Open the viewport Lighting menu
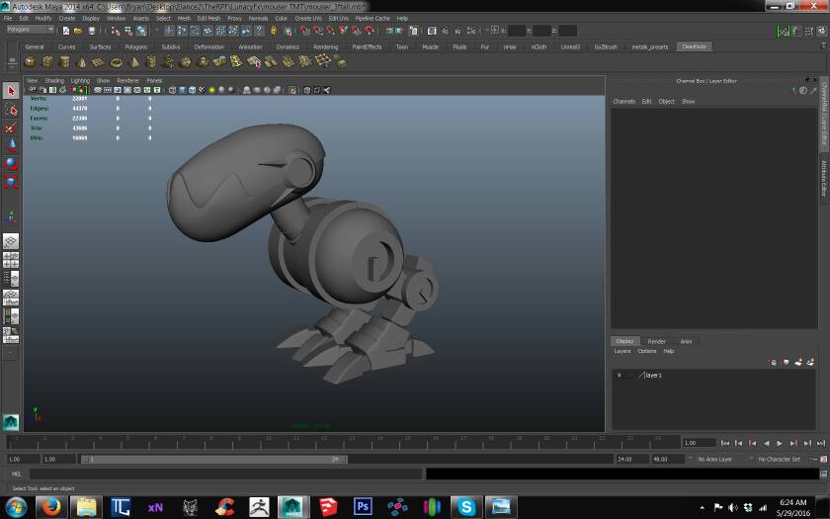The height and width of the screenshot is (519, 830). 80,80
